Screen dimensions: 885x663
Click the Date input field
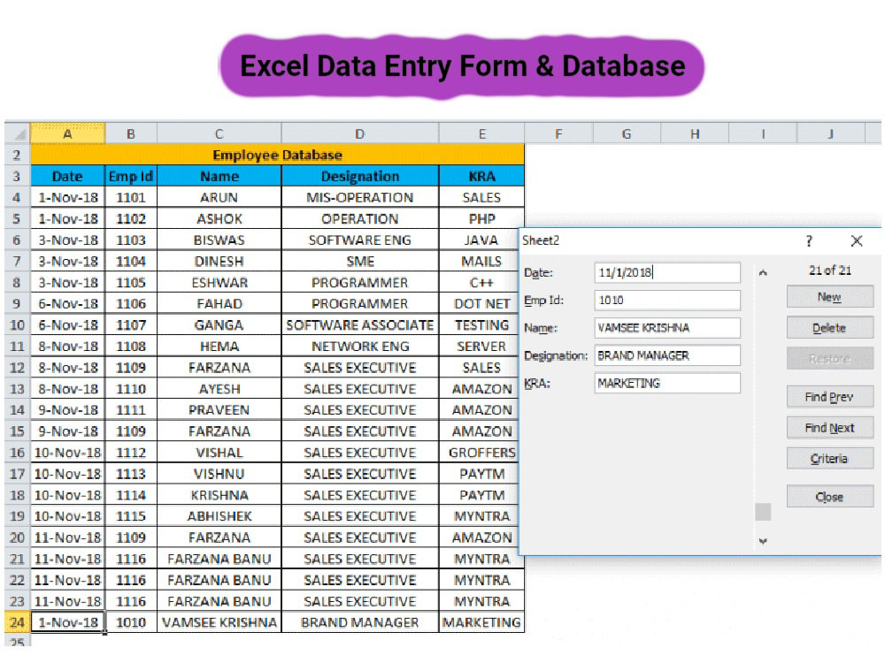tap(667, 273)
